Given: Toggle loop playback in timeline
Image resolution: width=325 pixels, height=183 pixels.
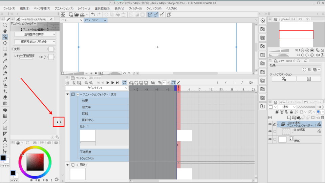Looking at the screenshot, I should coord(124,83).
